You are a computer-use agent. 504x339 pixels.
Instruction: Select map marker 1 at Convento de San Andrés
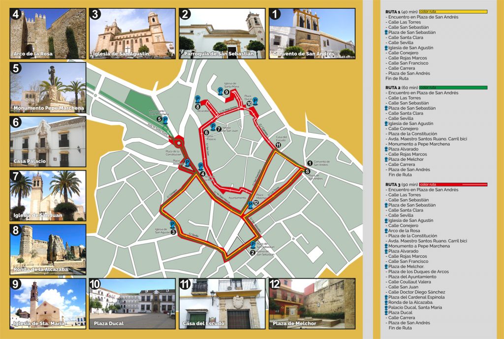tap(310, 163)
